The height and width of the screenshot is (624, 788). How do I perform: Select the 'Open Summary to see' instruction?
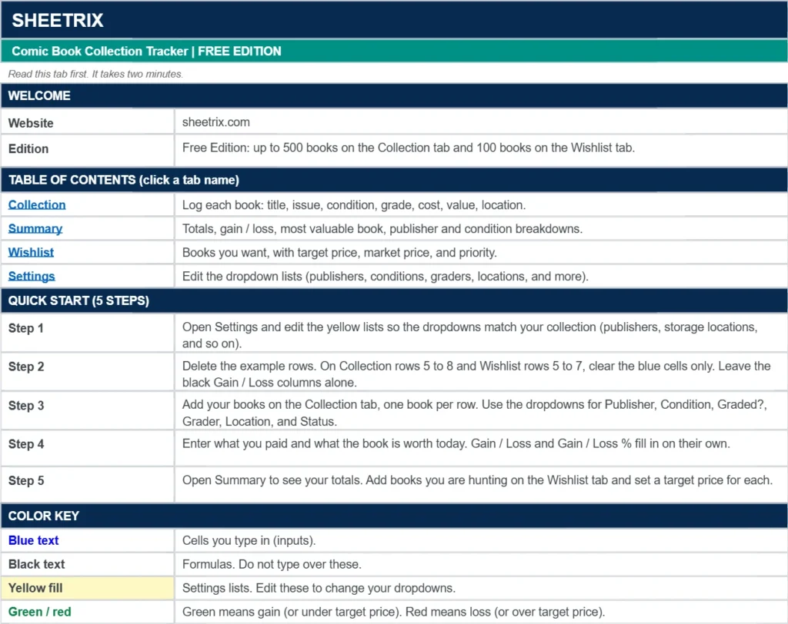(x=481, y=484)
